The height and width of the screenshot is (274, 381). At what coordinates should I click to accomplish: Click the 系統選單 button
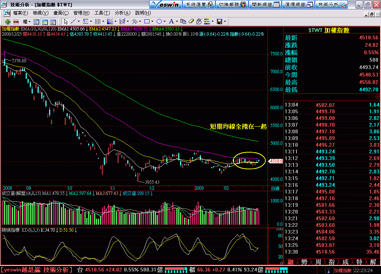coord(199,4)
